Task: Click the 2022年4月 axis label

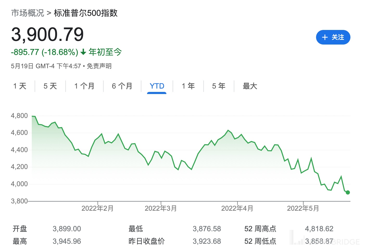Action: point(237,208)
